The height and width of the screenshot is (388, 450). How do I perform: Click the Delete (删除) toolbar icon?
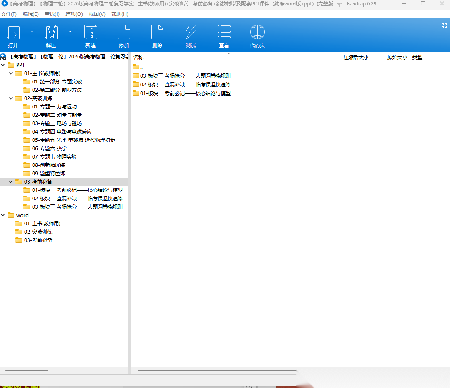coord(157,33)
